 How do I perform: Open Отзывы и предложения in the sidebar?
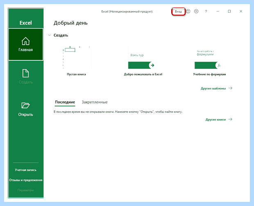pos(26,180)
